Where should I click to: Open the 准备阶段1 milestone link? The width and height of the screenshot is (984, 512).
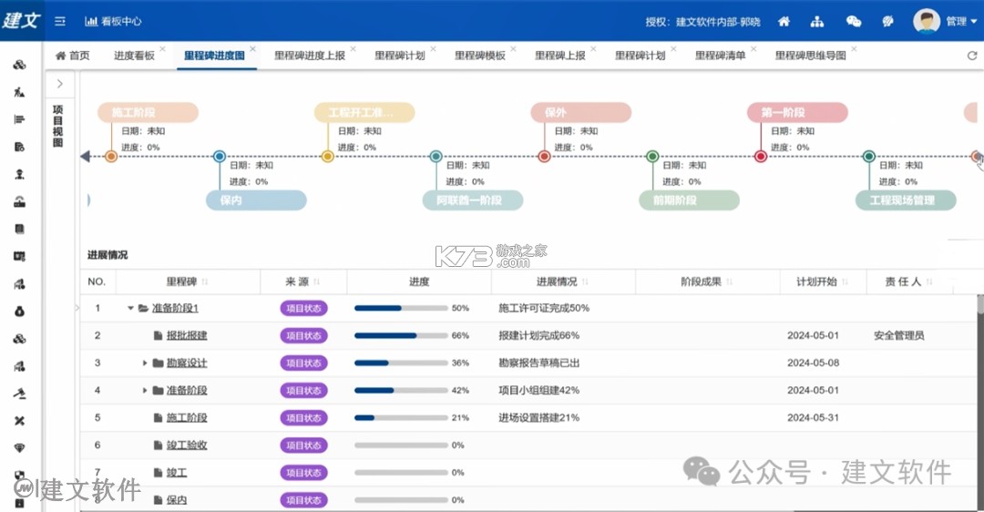tap(175, 308)
